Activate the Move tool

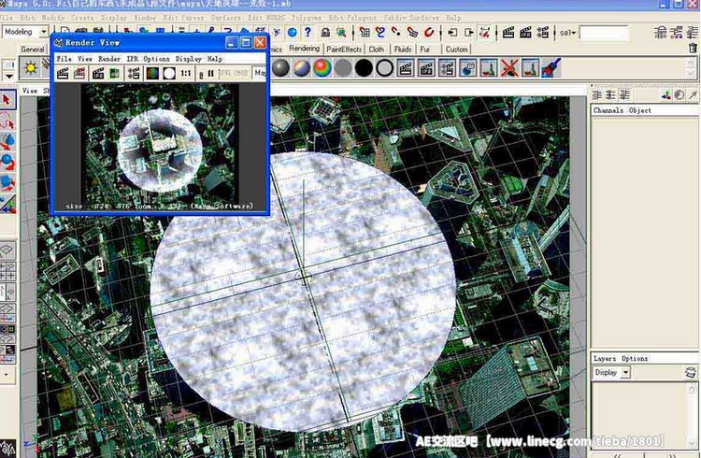click(x=7, y=141)
